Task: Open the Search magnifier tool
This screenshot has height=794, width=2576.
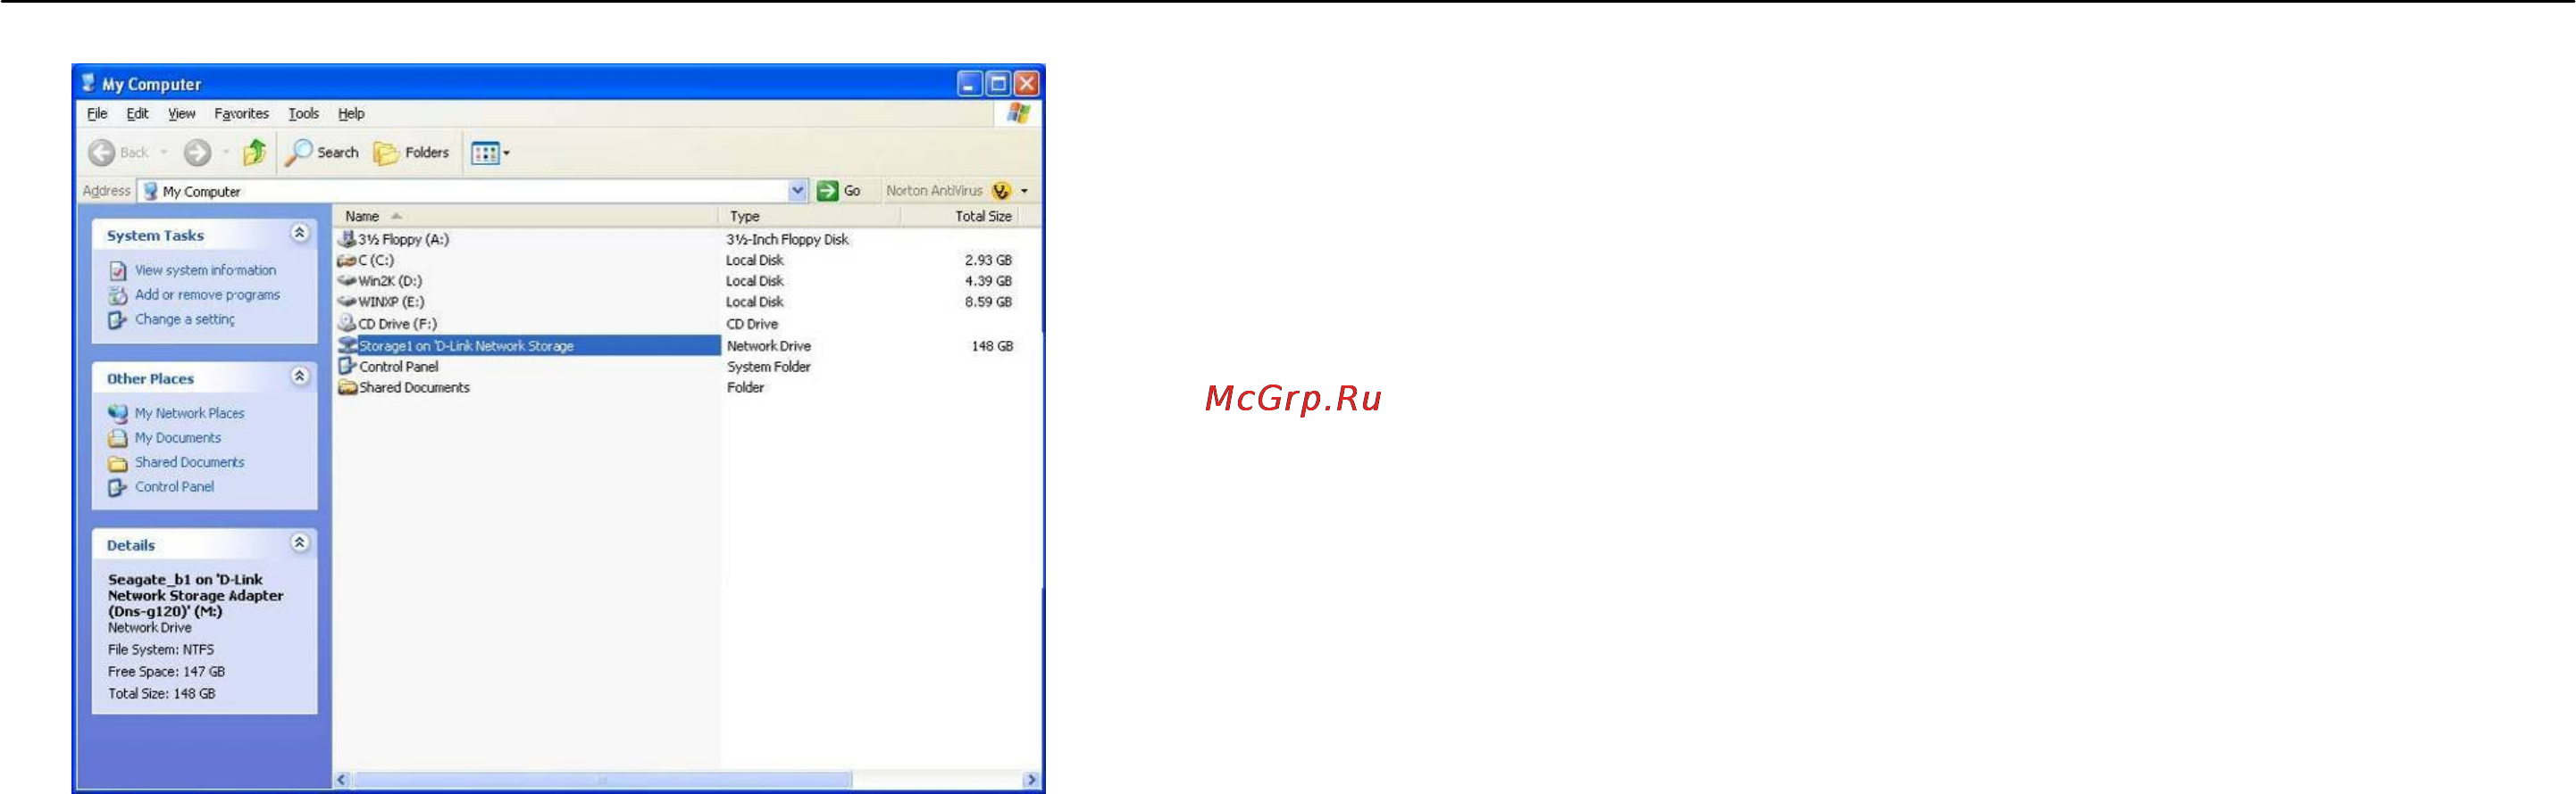Action: (x=298, y=152)
